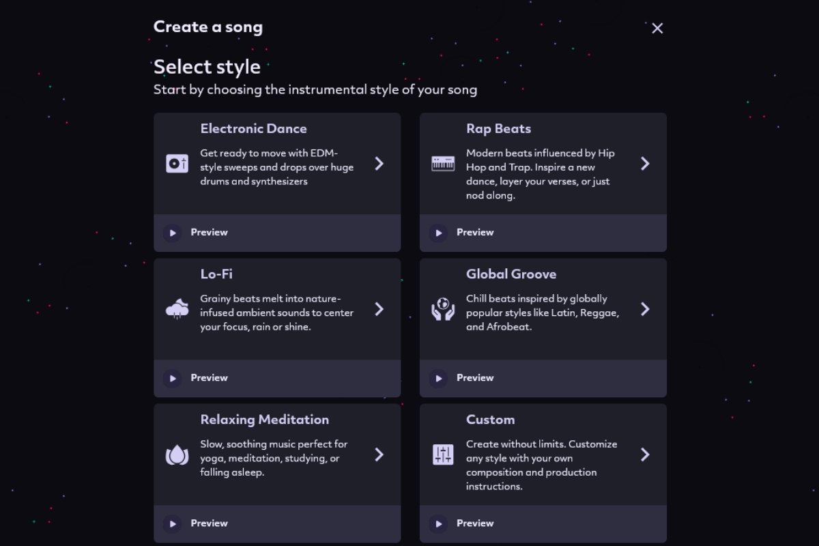Play the Lo-Fi preview
This screenshot has height=546, width=819.
click(173, 378)
